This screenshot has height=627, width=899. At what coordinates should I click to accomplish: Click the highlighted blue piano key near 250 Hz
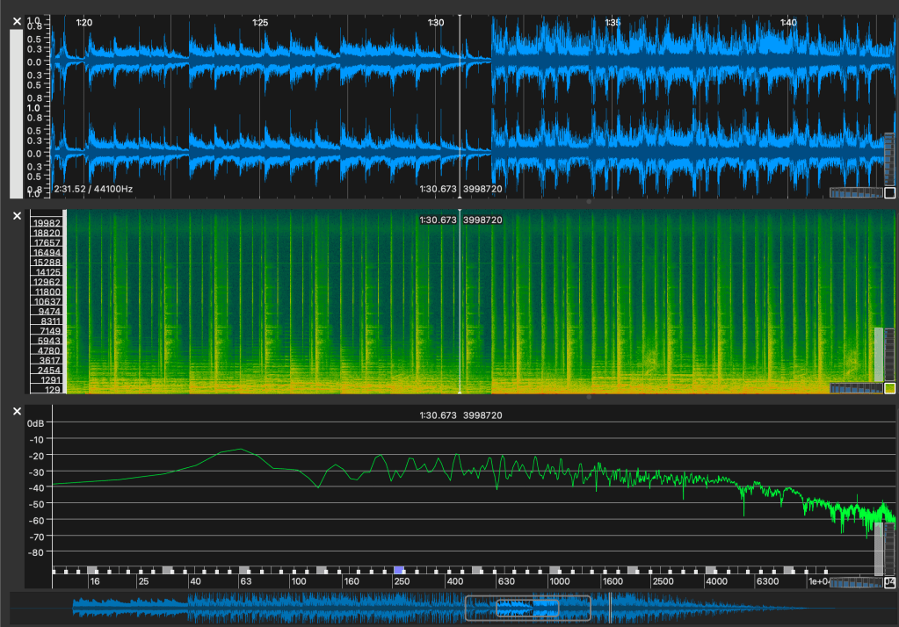coord(399,570)
